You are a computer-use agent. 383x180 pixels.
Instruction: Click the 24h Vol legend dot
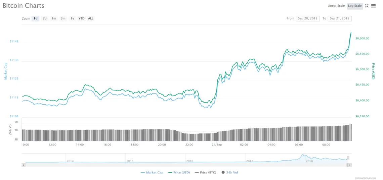pos(223,172)
